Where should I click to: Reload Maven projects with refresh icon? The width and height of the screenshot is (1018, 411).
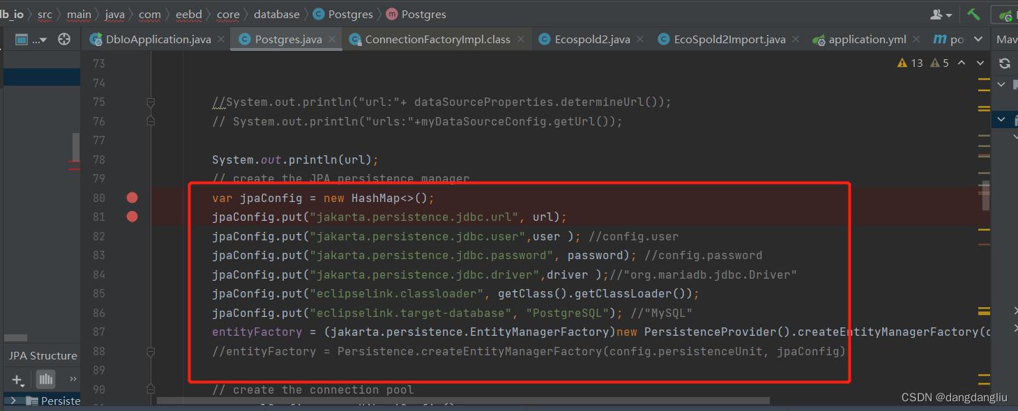pos(1005,63)
